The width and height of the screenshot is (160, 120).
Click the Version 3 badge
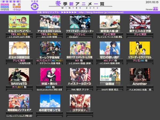coord(155,9)
